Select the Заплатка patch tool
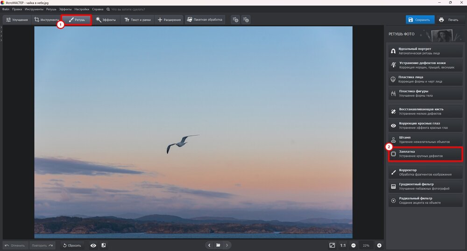This screenshot has width=467, height=251. pyautogui.click(x=425, y=153)
